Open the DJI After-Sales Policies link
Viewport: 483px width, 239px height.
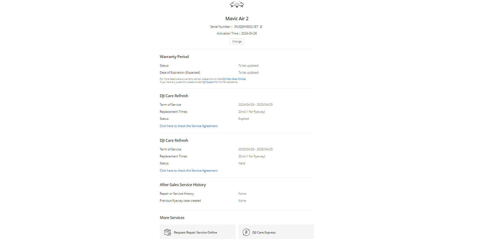click(x=234, y=79)
